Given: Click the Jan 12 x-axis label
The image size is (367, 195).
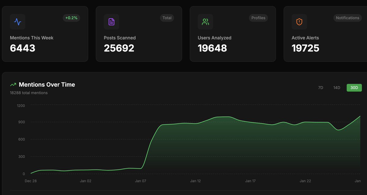Looking at the screenshot, I should pos(195,181).
